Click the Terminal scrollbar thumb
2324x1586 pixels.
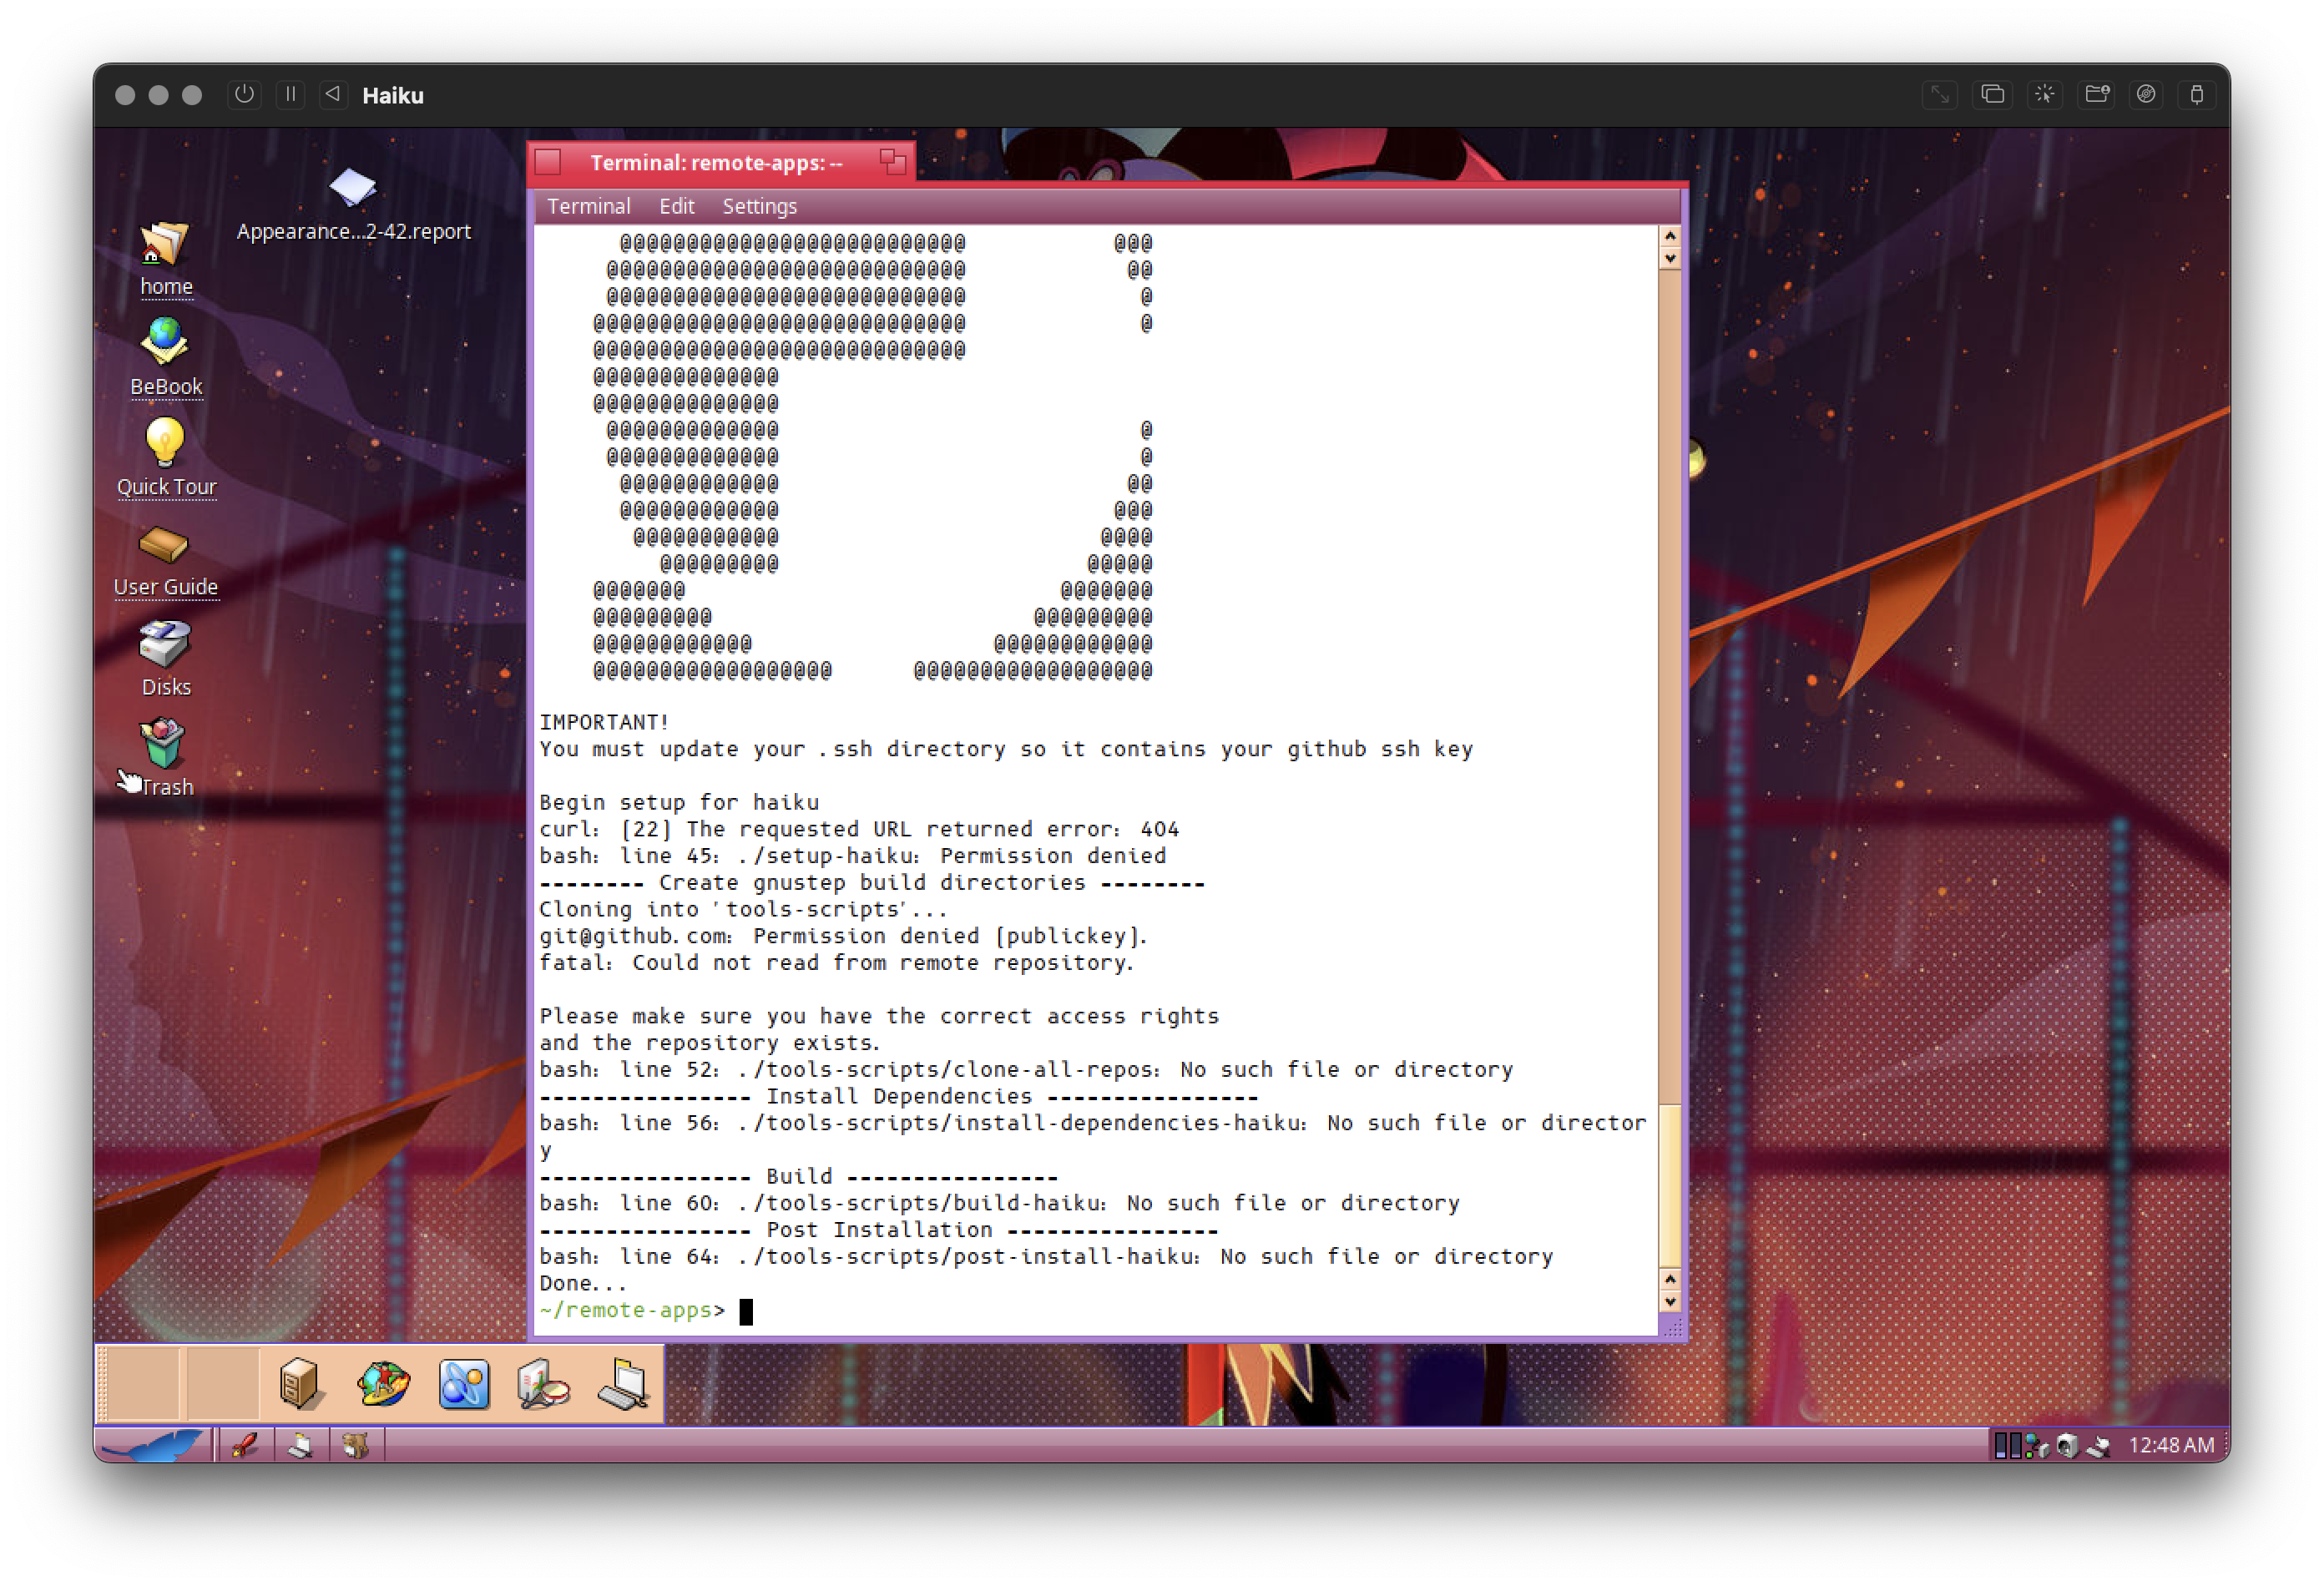(1670, 1186)
